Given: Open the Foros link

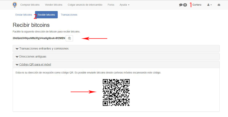Looking at the screenshot, I should 111,5.
